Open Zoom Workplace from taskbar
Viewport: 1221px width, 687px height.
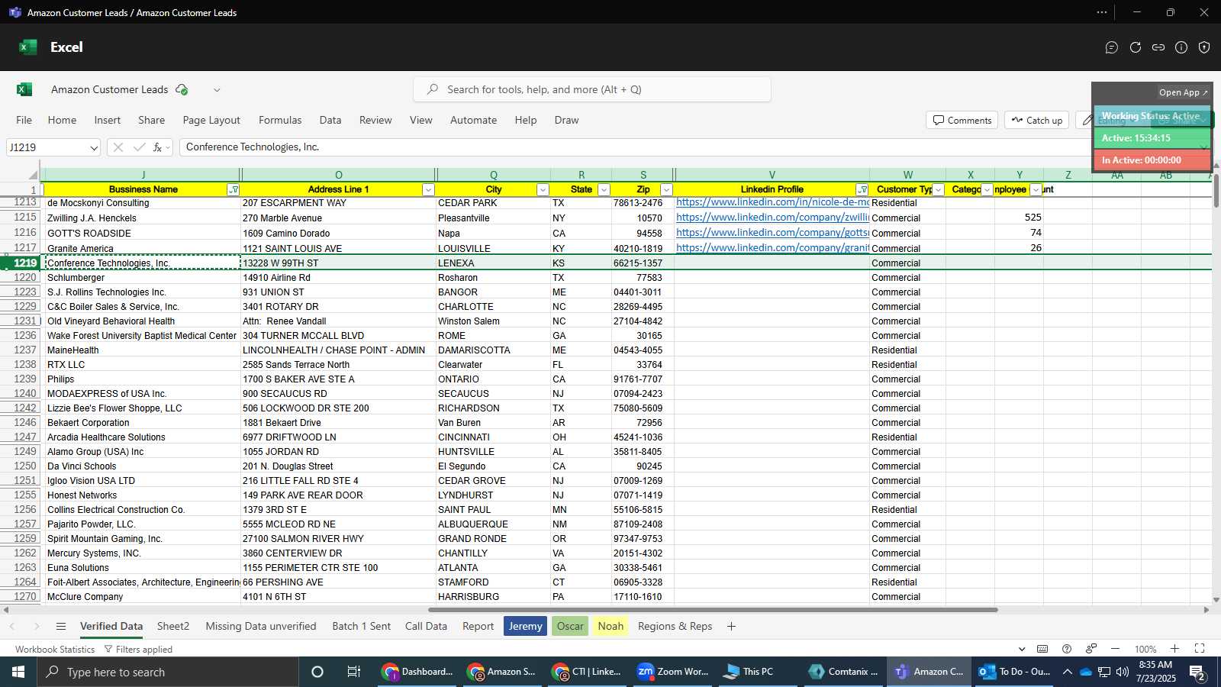[x=673, y=672]
